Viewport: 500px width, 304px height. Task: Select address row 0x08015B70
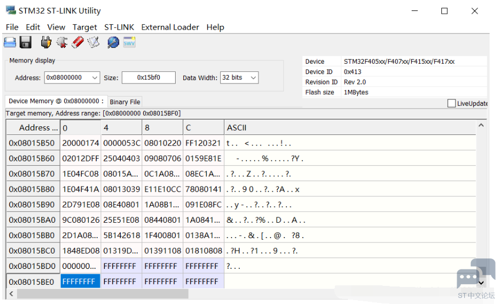click(x=32, y=174)
